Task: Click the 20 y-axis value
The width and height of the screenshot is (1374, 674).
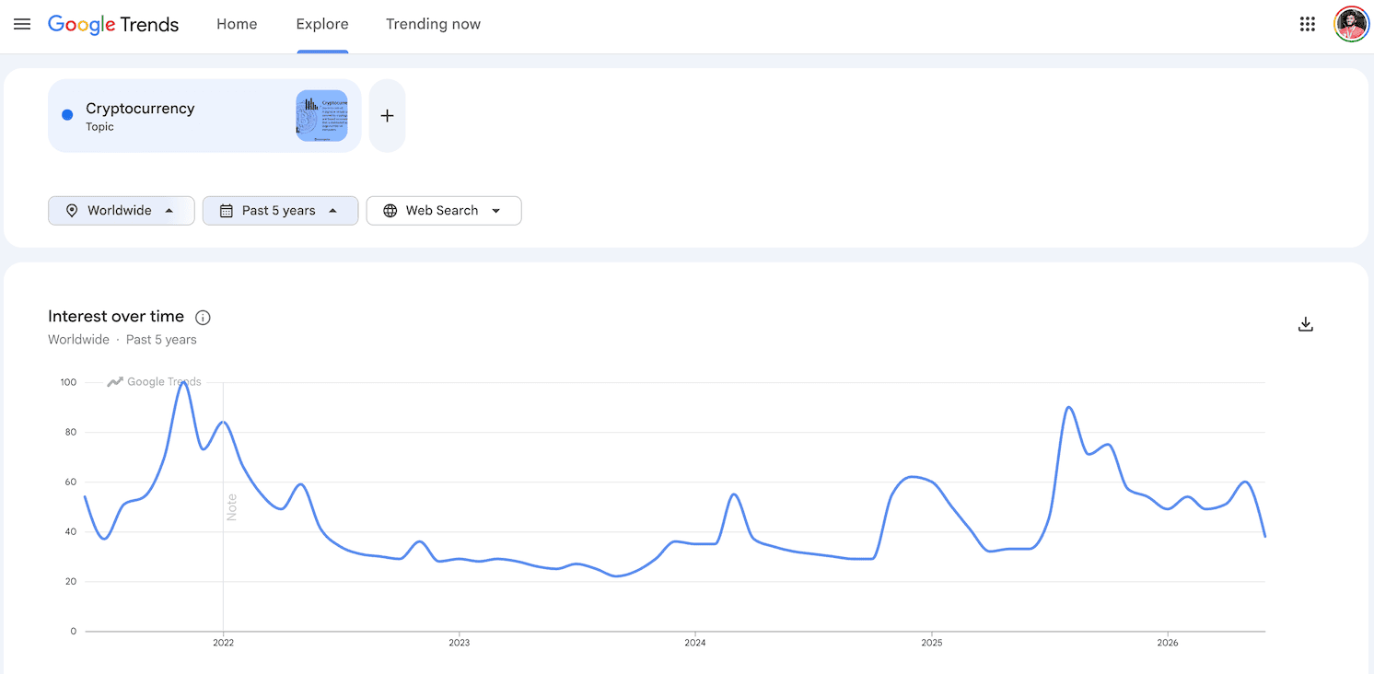Action: 71,582
